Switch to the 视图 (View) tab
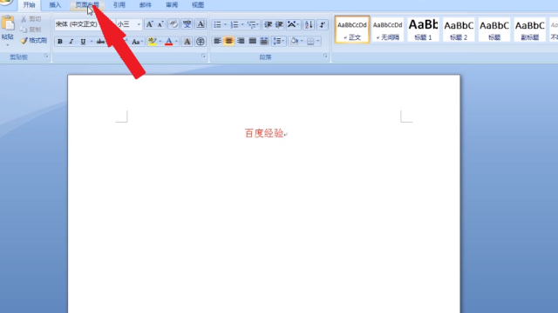The height and width of the screenshot is (313, 558). 198,5
